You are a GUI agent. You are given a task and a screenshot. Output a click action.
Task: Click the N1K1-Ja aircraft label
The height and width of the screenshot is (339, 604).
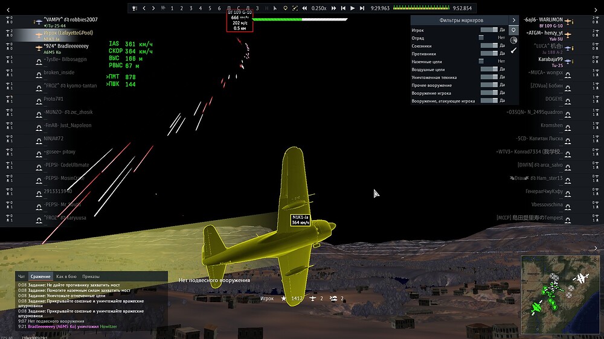(300, 220)
